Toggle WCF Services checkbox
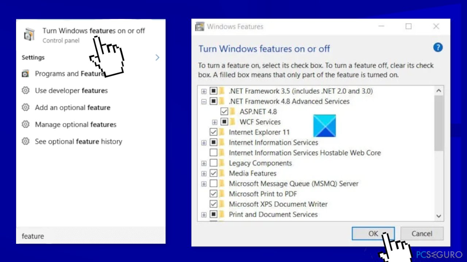This screenshot has height=262, width=467. point(224,122)
